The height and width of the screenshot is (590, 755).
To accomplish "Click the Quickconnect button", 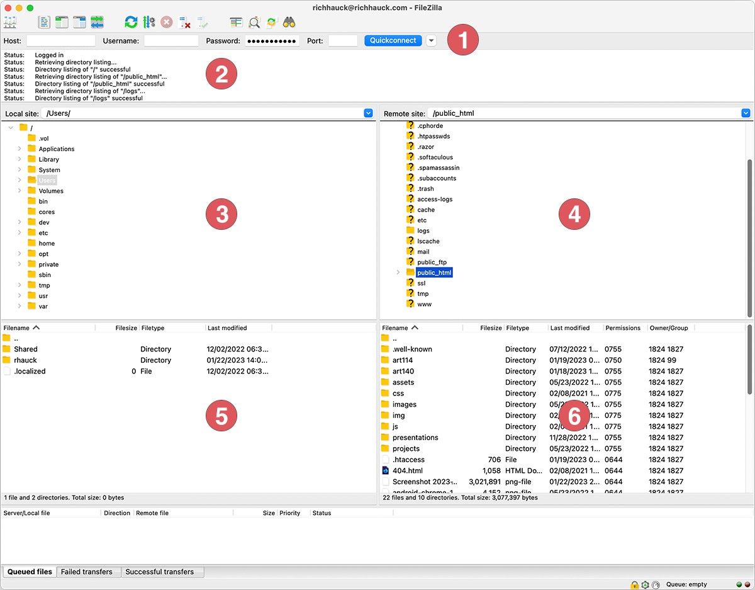I will pos(393,40).
